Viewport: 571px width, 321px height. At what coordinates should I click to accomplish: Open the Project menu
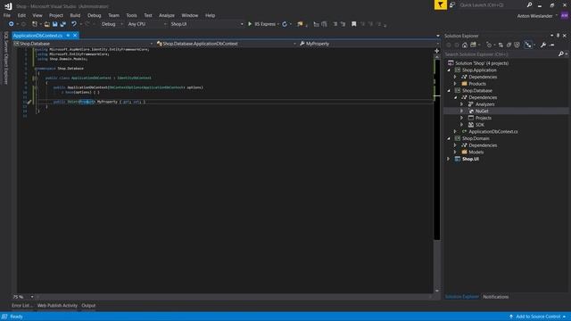pyautogui.click(x=55, y=15)
